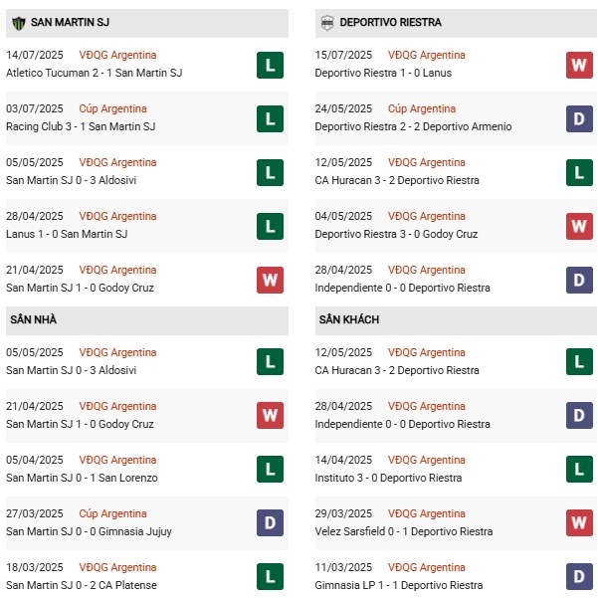Click L badge for CA Platense match
The width and height of the screenshot is (598, 598).
pyautogui.click(x=269, y=576)
